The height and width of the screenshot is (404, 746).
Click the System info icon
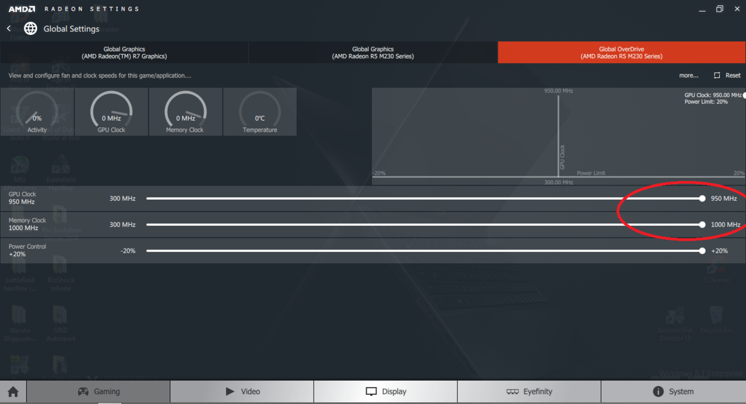(658, 392)
